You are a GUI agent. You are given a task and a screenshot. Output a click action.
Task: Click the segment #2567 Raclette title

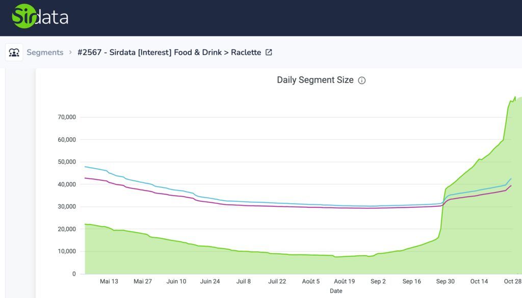169,52
